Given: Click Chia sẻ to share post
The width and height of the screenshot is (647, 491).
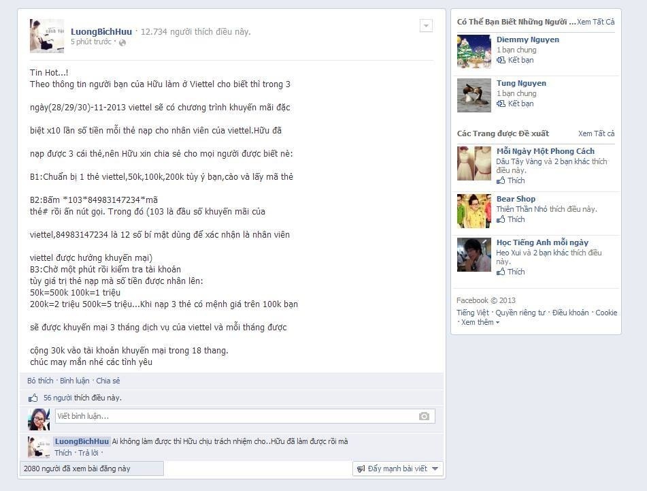Looking at the screenshot, I should coord(108,381).
